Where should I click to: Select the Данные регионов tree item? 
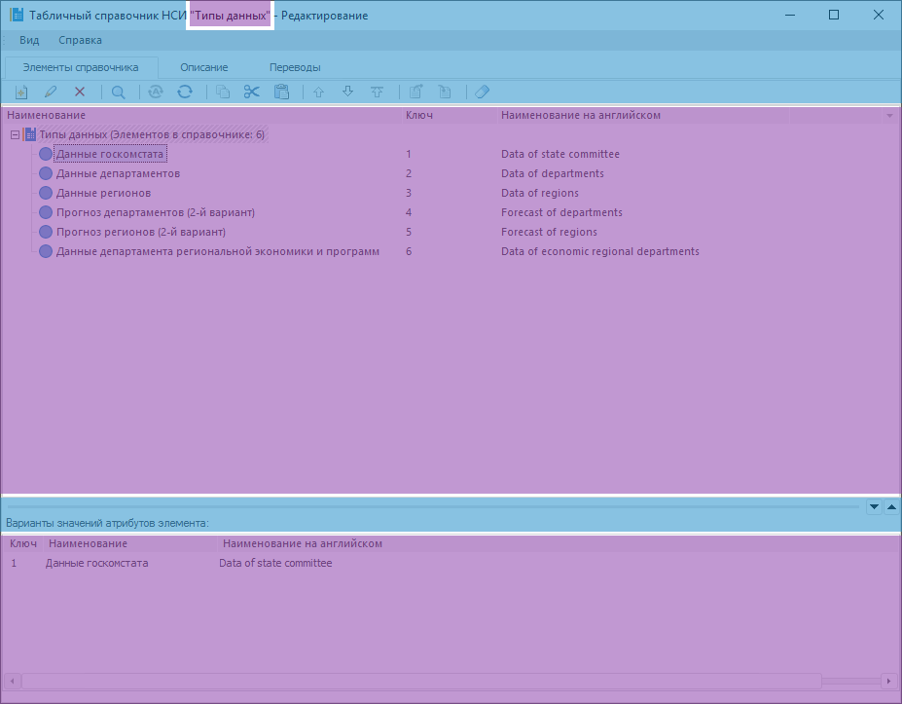[x=103, y=193]
